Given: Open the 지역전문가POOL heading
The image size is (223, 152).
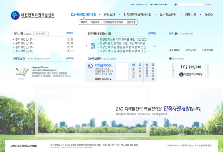Looking at the screenshot, I should click(x=103, y=65).
